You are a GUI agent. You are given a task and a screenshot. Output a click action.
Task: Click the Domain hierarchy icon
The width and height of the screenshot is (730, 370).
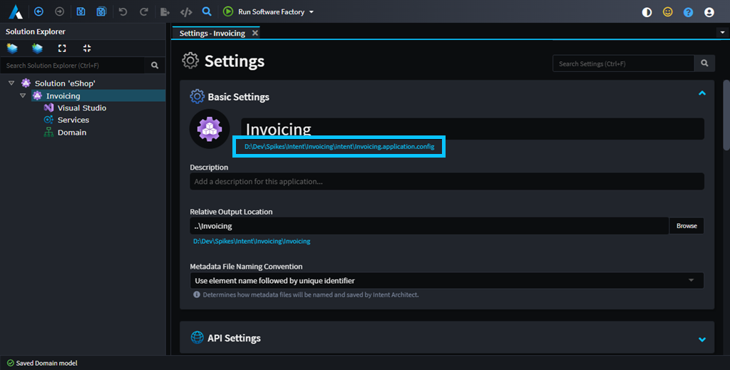tap(48, 133)
